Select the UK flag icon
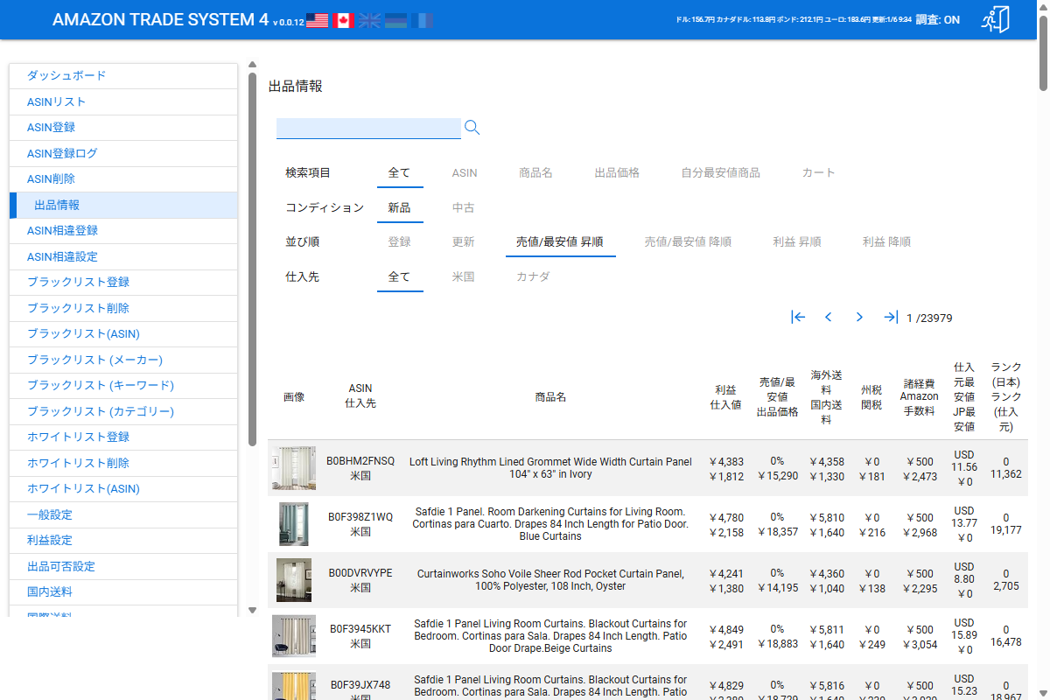 point(368,19)
